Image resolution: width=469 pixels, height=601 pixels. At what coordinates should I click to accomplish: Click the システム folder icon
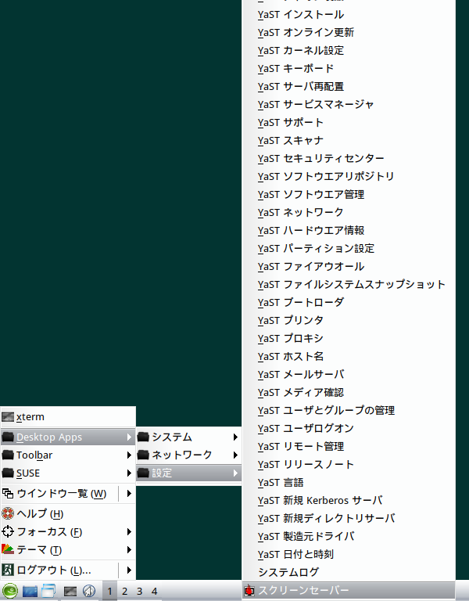tap(143, 437)
